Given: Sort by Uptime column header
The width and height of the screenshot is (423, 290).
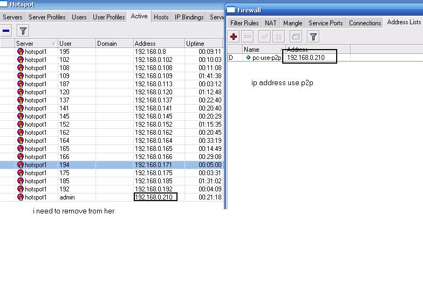Looking at the screenshot, I should [x=204, y=43].
